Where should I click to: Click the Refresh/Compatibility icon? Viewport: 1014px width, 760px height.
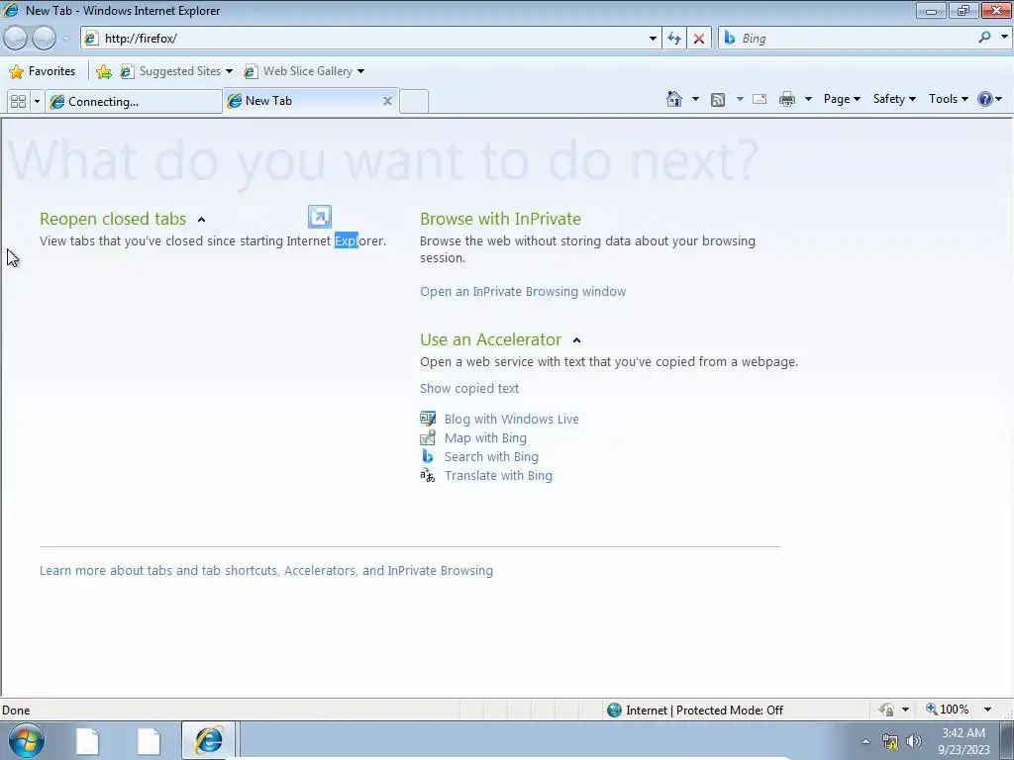click(x=674, y=39)
